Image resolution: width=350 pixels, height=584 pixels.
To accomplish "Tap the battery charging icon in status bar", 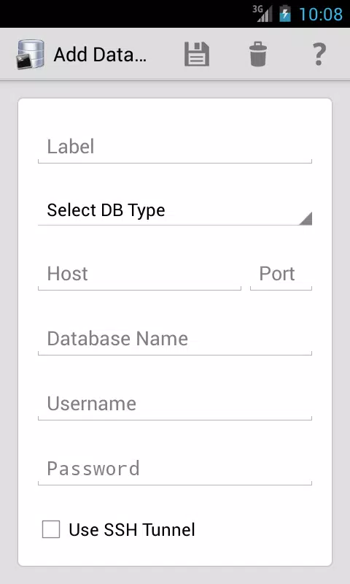I will [285, 13].
